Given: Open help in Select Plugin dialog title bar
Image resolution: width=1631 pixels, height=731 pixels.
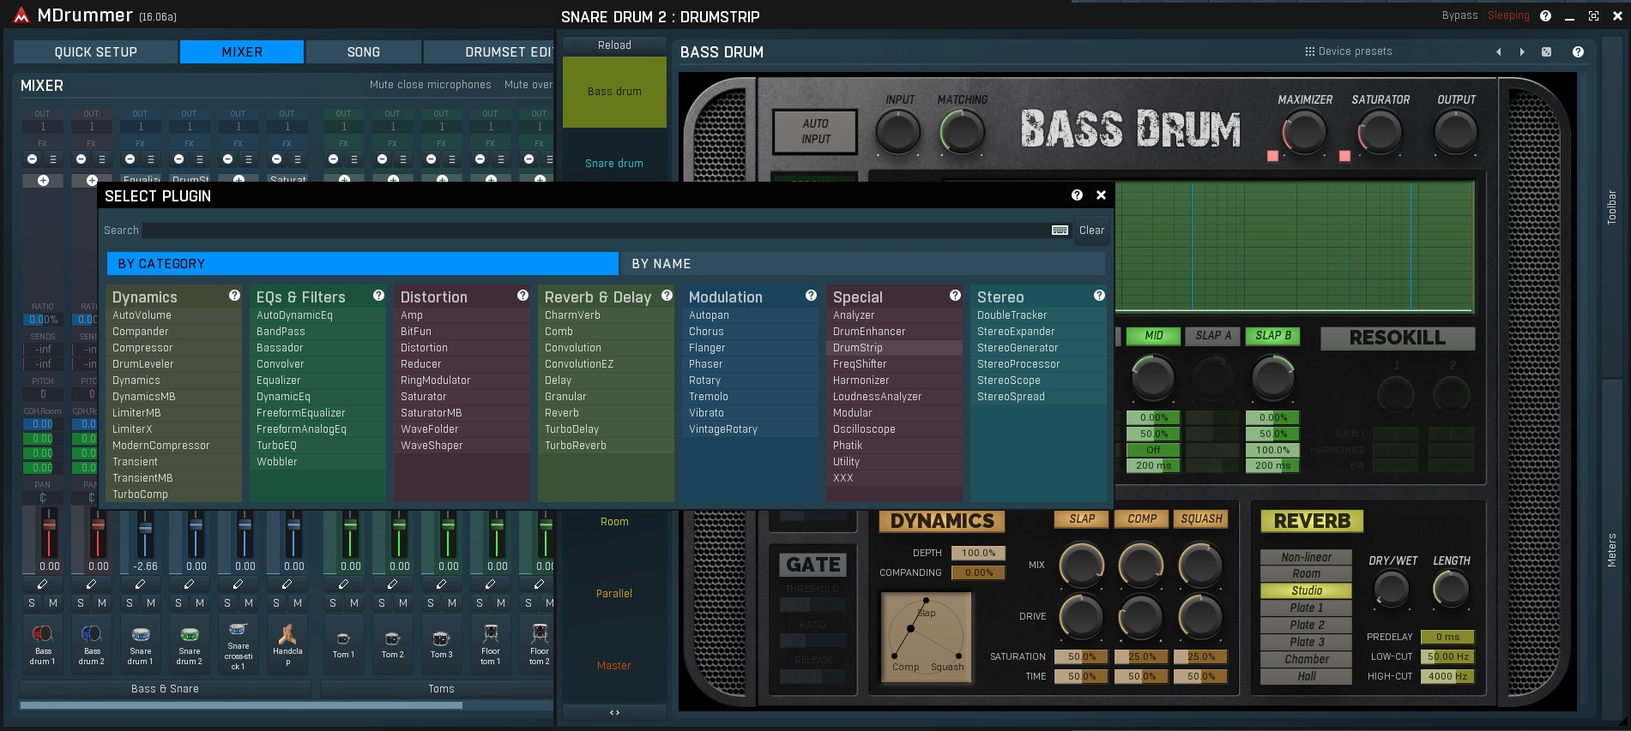Looking at the screenshot, I should click(x=1077, y=195).
